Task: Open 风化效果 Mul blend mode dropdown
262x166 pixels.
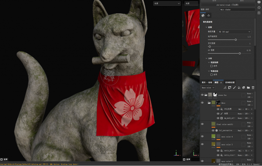Action: coord(241,109)
